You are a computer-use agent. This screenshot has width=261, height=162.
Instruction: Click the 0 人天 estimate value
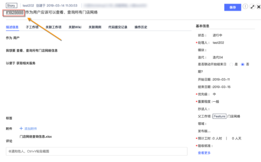coord(236,139)
